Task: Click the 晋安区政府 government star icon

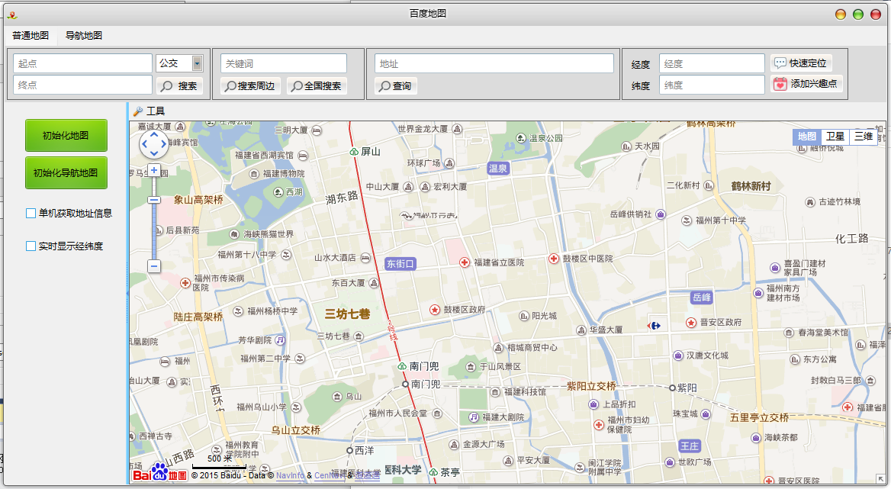Action: pos(691,322)
